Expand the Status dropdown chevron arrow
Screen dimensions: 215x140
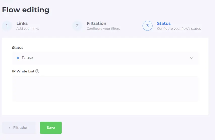tap(192, 58)
